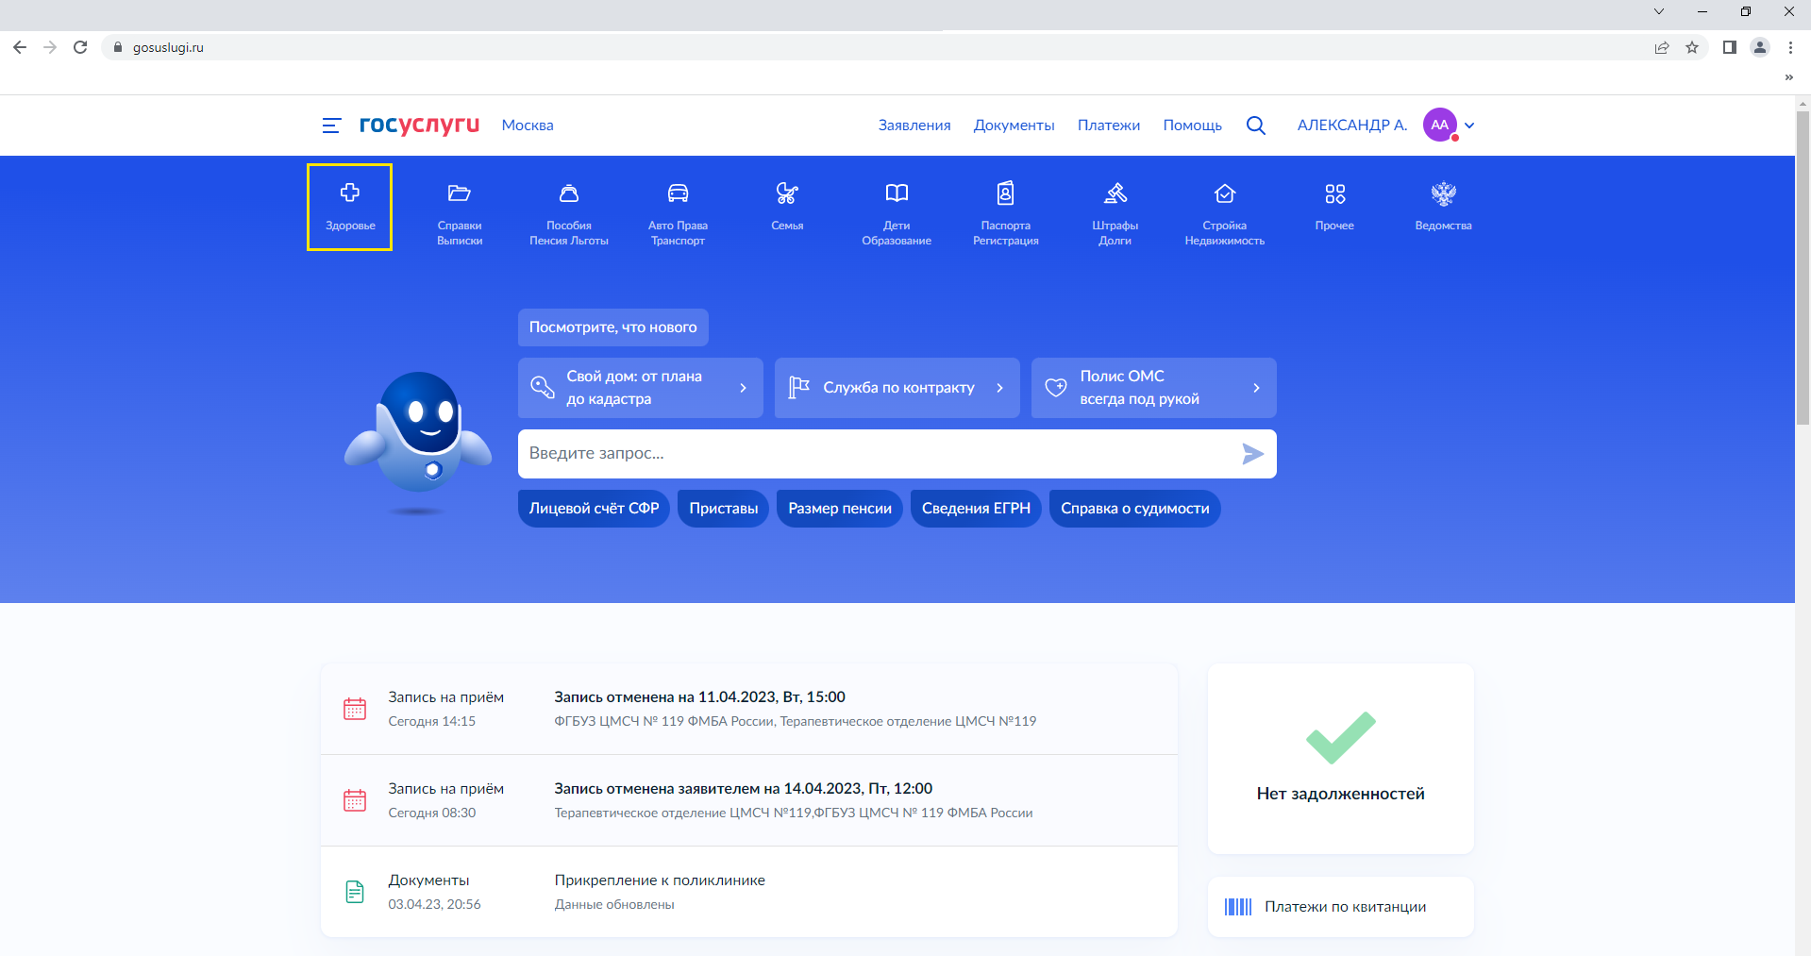The width and height of the screenshot is (1811, 956).
Task: Open Помощь in the top menu
Action: point(1193,126)
